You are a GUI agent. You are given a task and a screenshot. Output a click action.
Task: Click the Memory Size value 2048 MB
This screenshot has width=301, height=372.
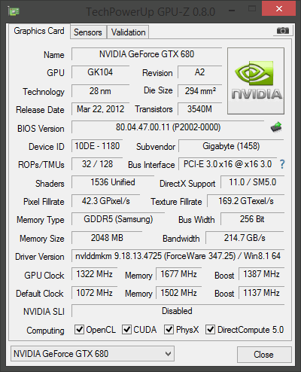click(107, 238)
